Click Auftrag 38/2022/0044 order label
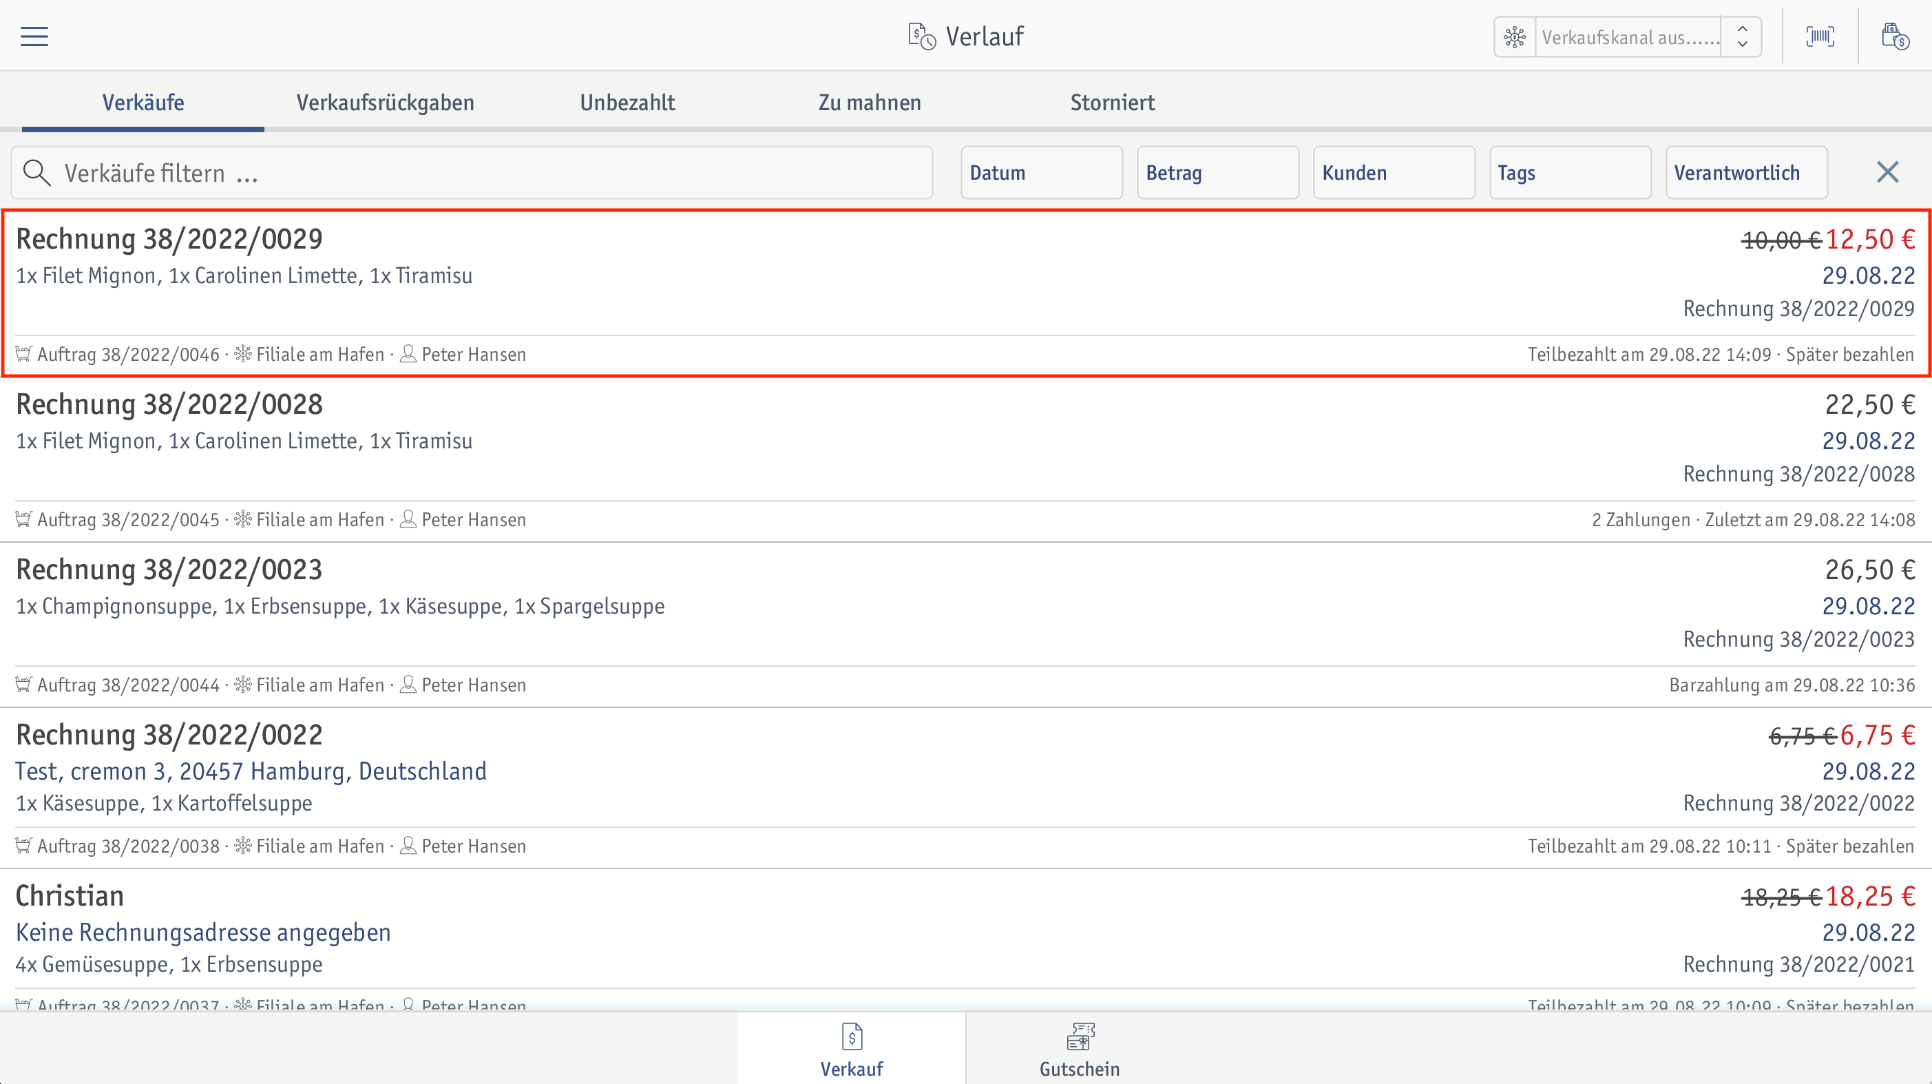Image resolution: width=1932 pixels, height=1084 pixels. pos(128,685)
